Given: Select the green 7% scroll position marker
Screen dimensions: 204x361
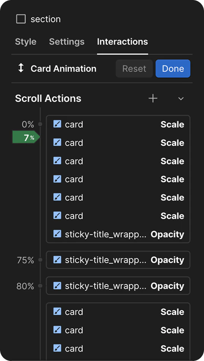Looking at the screenshot, I should click(x=26, y=137).
